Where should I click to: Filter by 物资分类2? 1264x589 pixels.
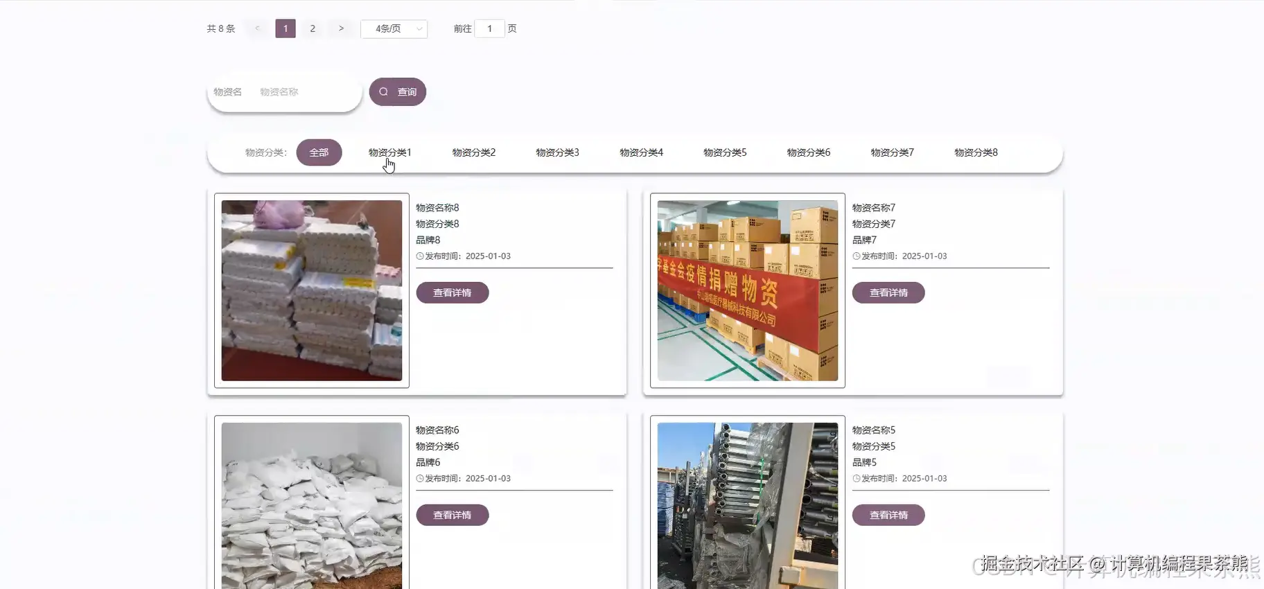click(474, 152)
